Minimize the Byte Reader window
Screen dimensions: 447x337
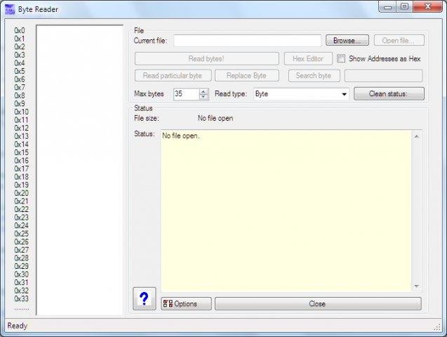coord(387,6)
